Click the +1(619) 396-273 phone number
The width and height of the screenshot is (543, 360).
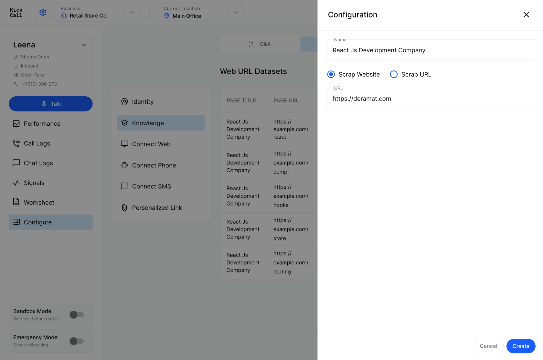point(39,84)
